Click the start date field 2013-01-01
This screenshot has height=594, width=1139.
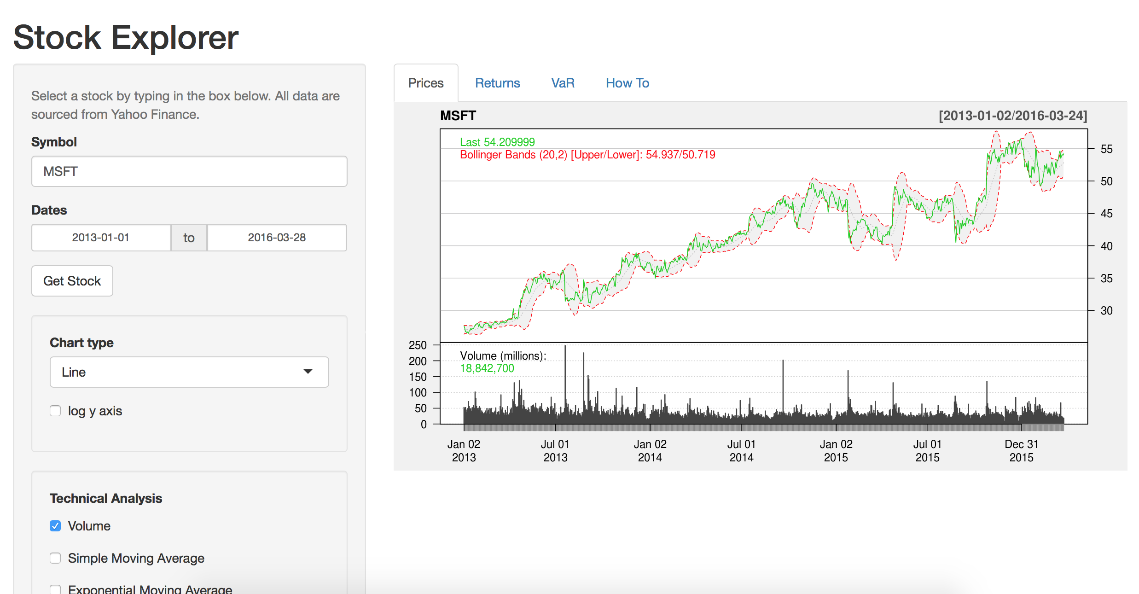point(101,238)
